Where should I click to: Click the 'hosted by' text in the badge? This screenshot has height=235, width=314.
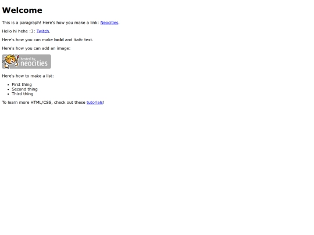point(28,59)
